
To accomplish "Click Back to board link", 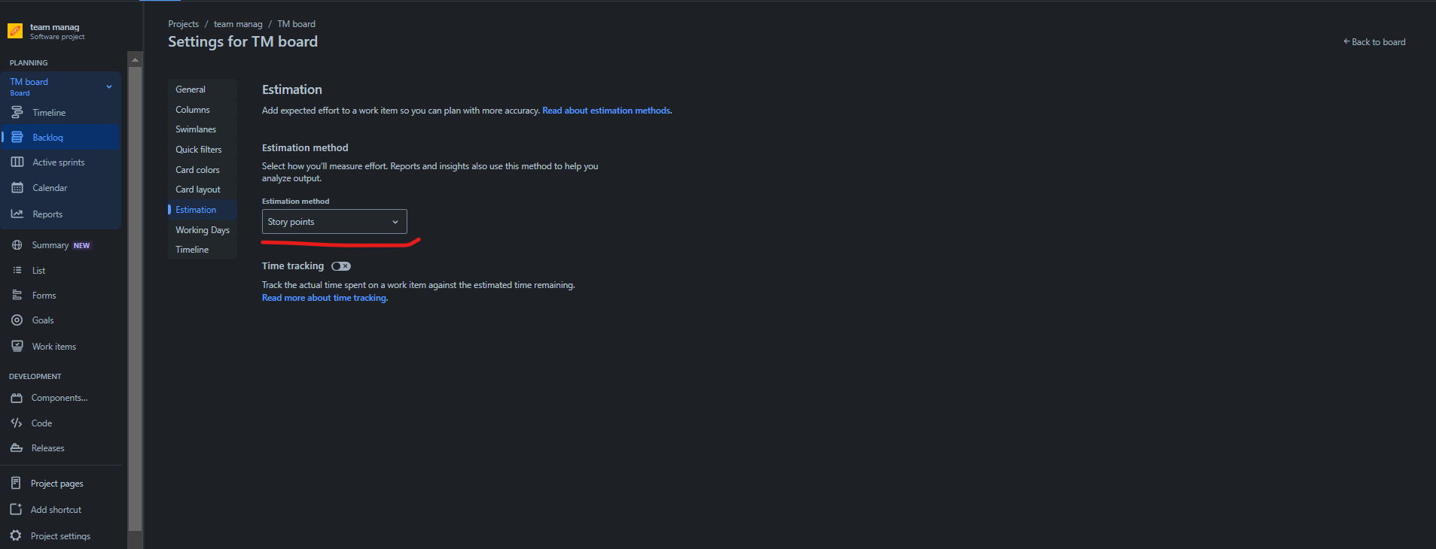I will click(1374, 42).
